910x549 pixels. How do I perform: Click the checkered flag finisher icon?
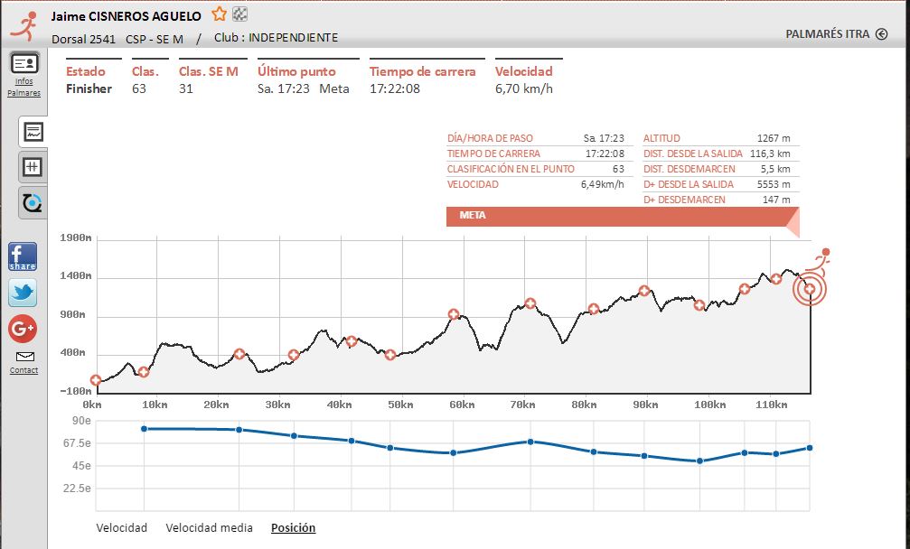coord(239,14)
